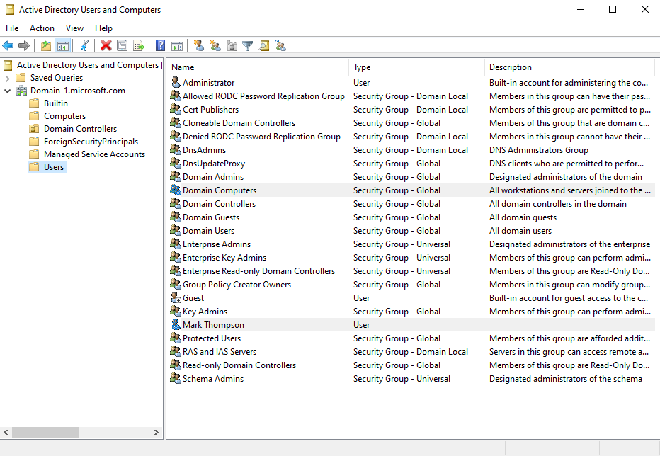Delete selected object using the red X icon
This screenshot has width=660, height=456.
(x=106, y=45)
